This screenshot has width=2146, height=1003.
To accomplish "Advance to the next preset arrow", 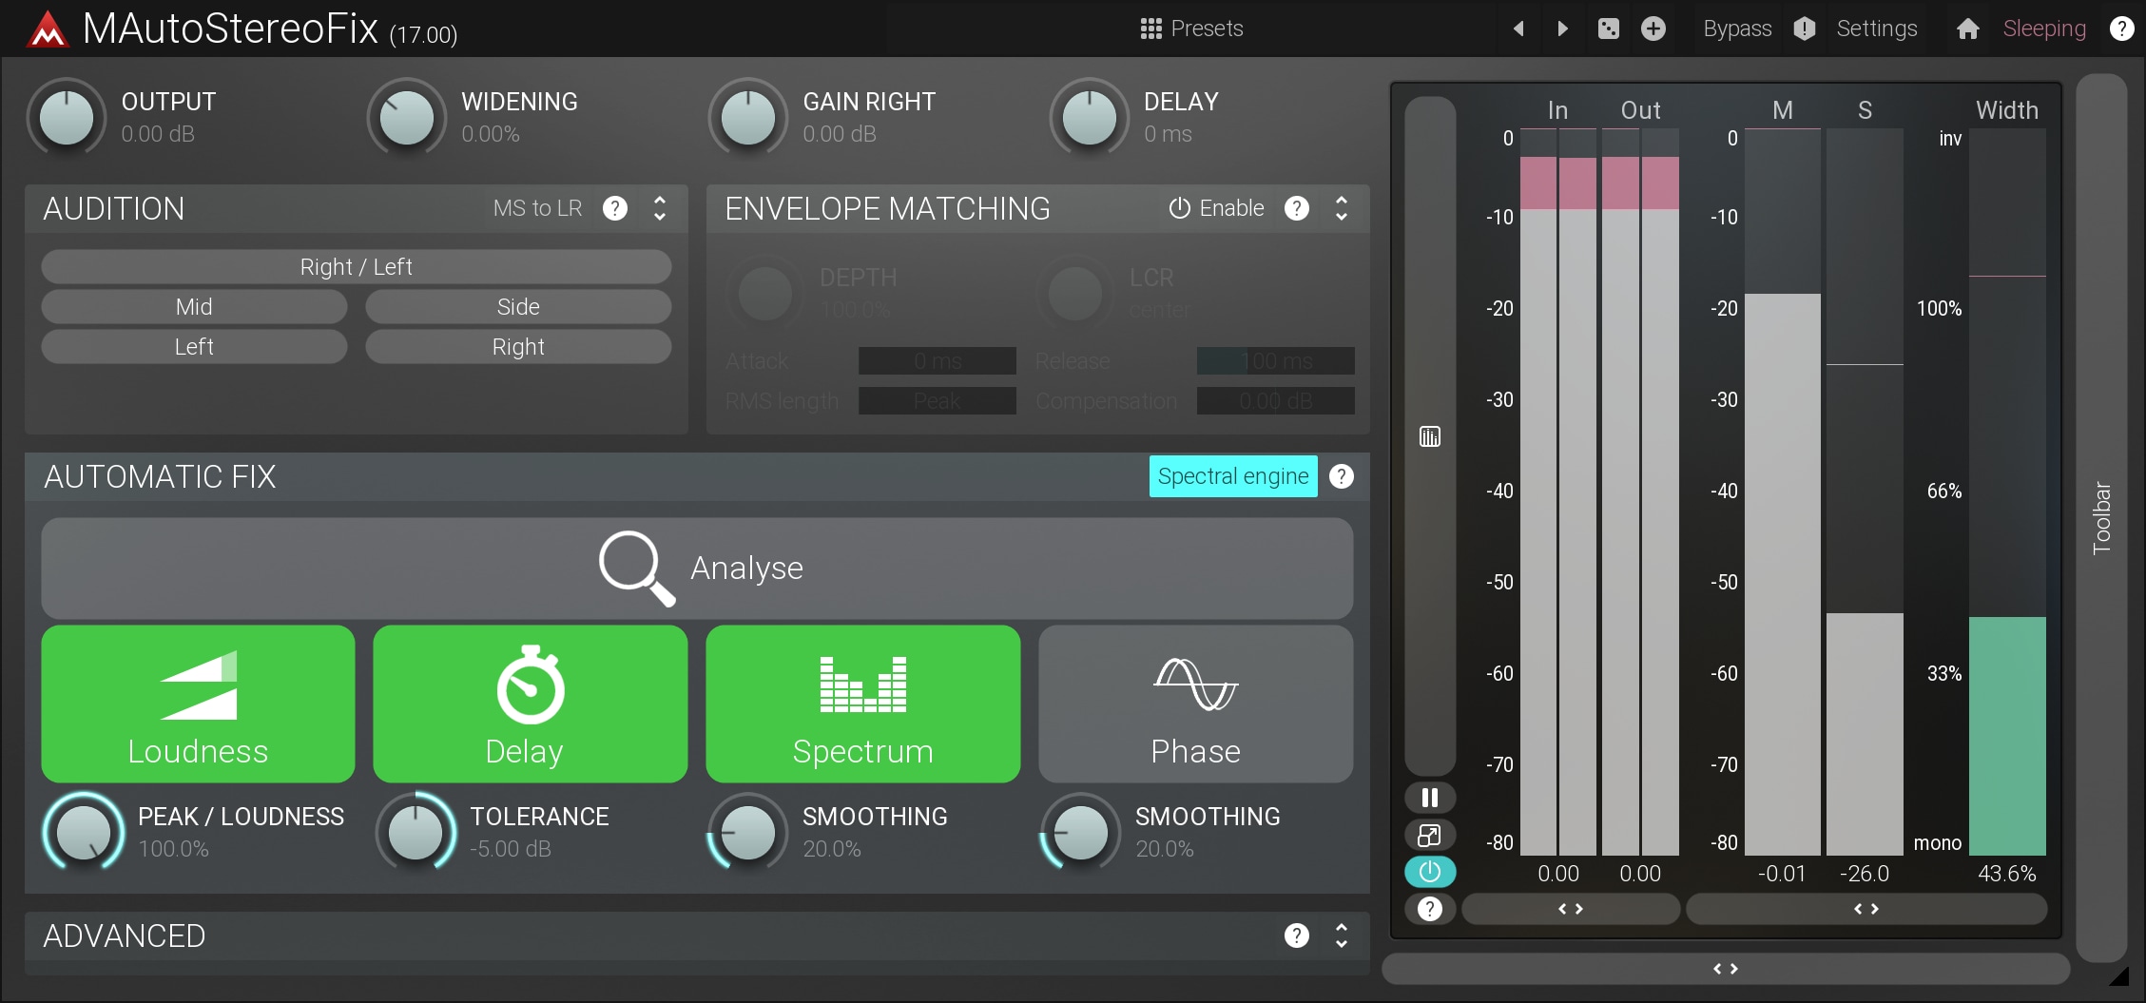I will click(x=1562, y=29).
